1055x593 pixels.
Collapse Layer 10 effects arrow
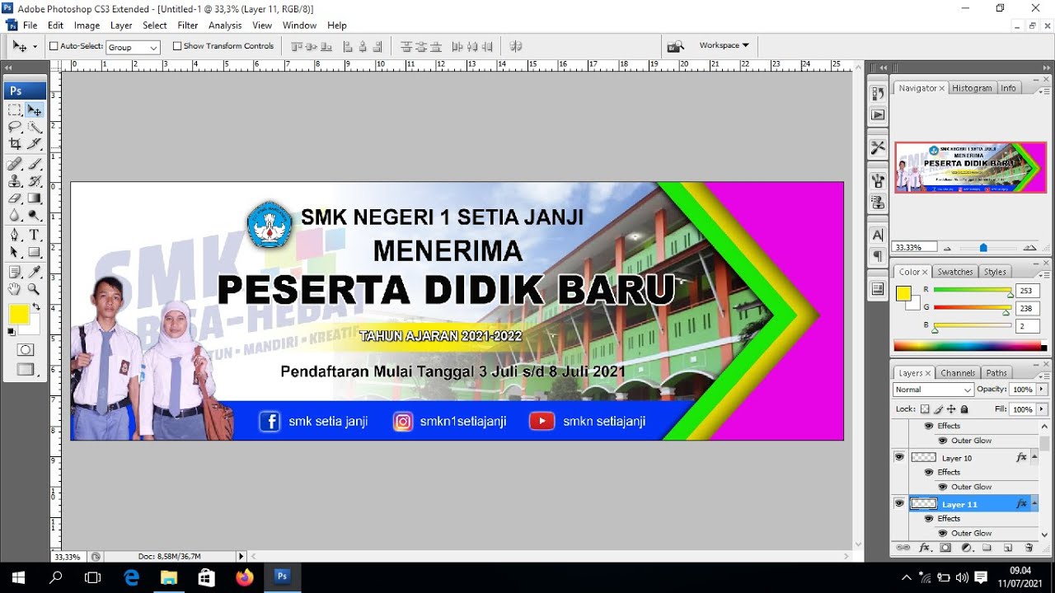1034,457
